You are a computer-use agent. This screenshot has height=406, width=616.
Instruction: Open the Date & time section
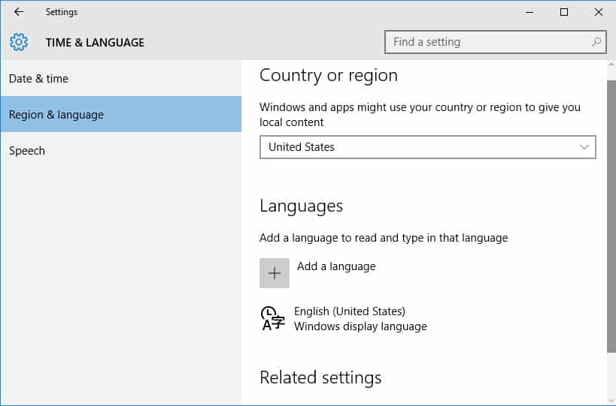pos(120,78)
